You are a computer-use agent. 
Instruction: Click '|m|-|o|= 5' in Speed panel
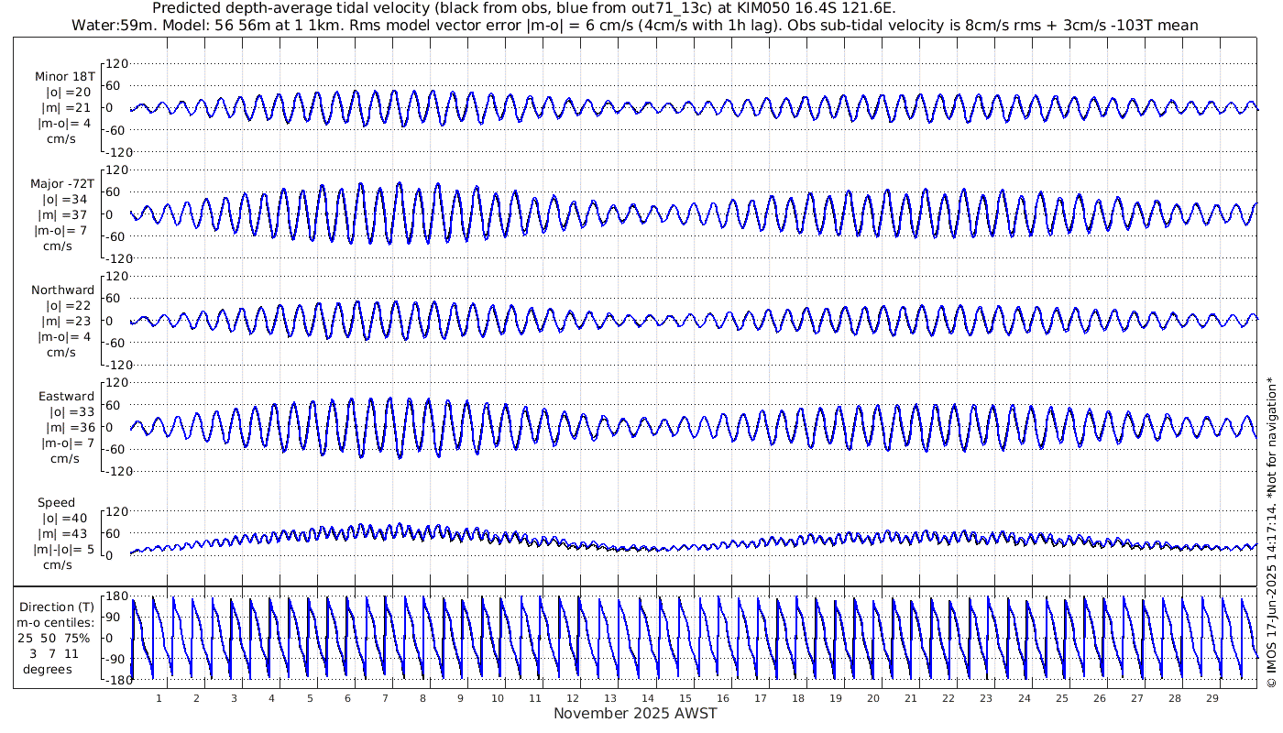64,549
